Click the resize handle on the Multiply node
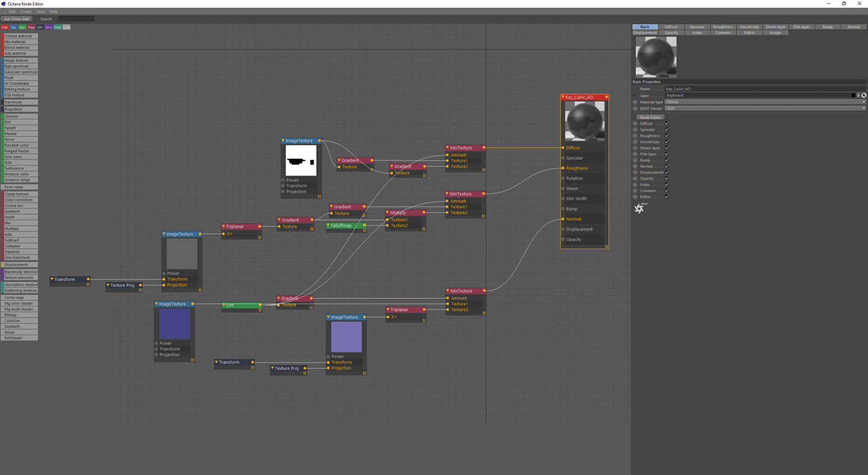 424,230
